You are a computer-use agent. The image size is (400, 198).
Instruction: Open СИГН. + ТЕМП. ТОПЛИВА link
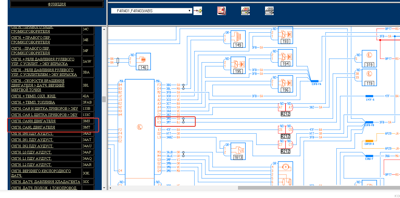click(x=33, y=102)
